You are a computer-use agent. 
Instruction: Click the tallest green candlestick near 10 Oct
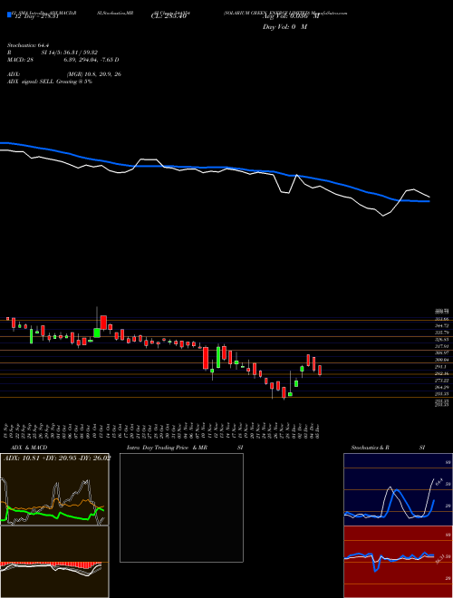97,333
